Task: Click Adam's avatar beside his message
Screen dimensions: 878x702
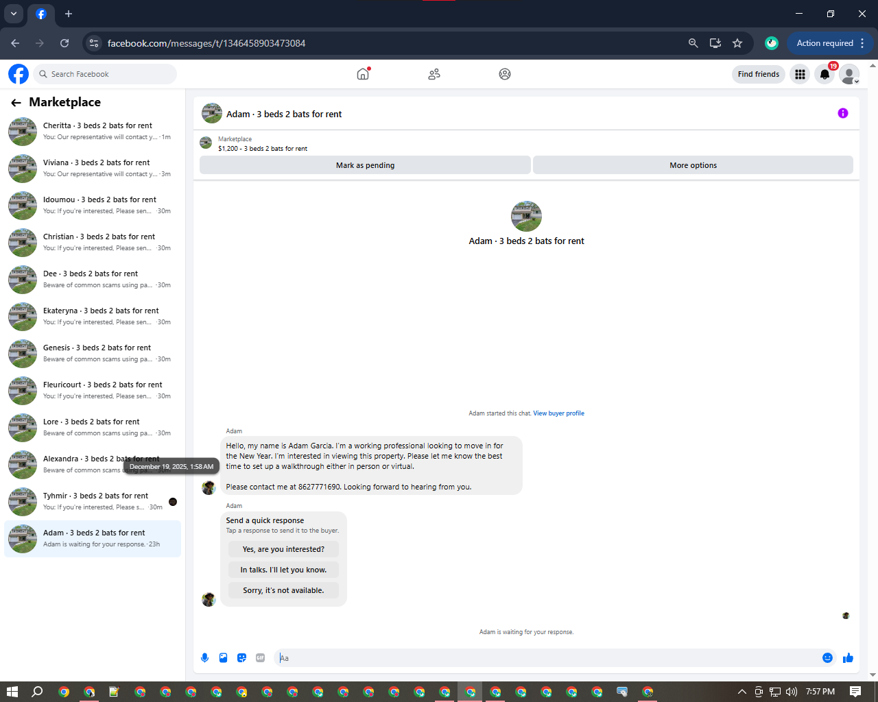Action: [209, 487]
